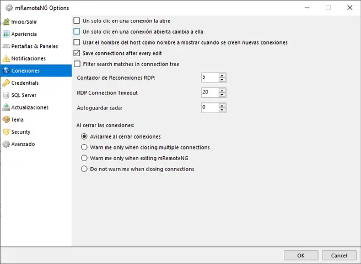Decrease RDP reconnection counter value
The height and width of the screenshot is (264, 361).
point(222,80)
